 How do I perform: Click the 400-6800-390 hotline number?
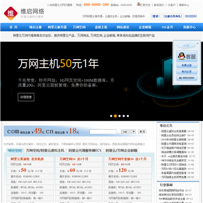(x=96, y=5)
